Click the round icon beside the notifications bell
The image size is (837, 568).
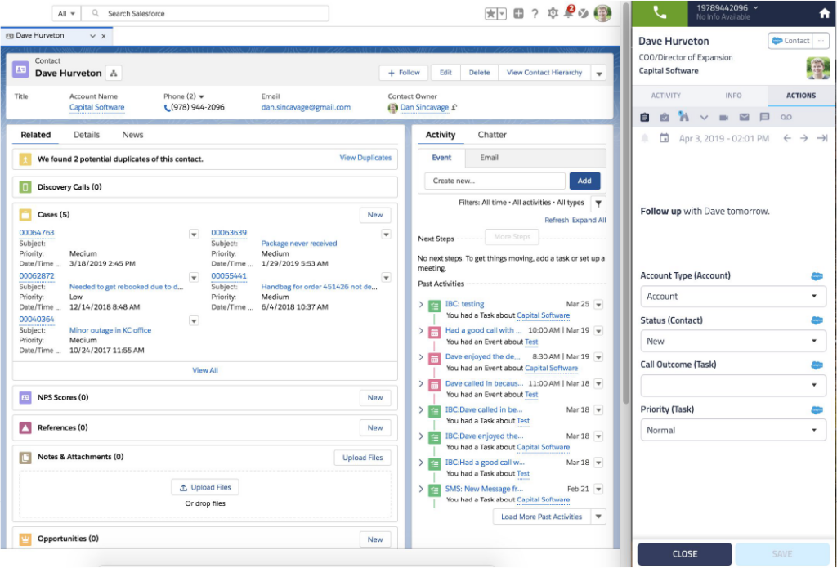pyautogui.click(x=584, y=14)
